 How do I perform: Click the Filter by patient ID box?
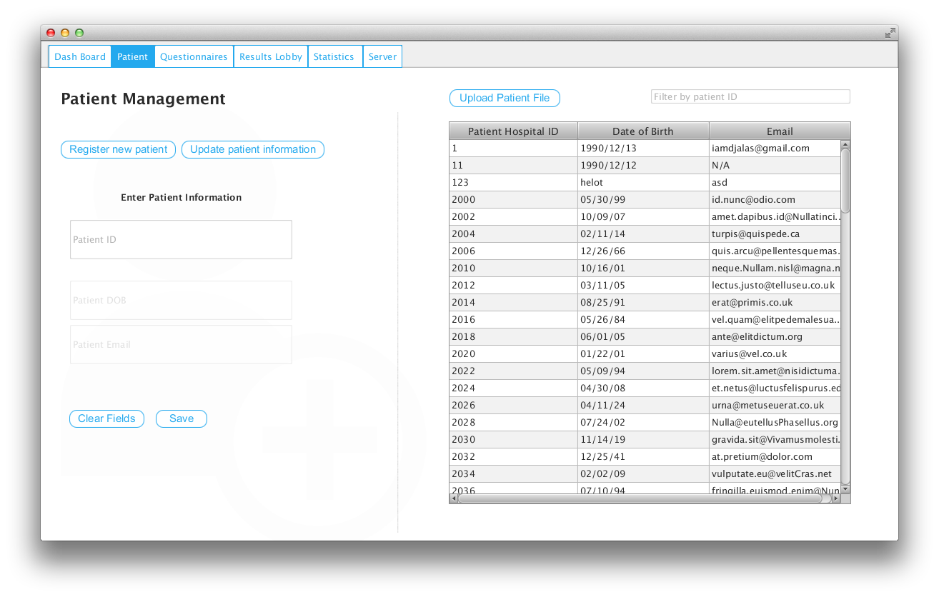coord(750,96)
